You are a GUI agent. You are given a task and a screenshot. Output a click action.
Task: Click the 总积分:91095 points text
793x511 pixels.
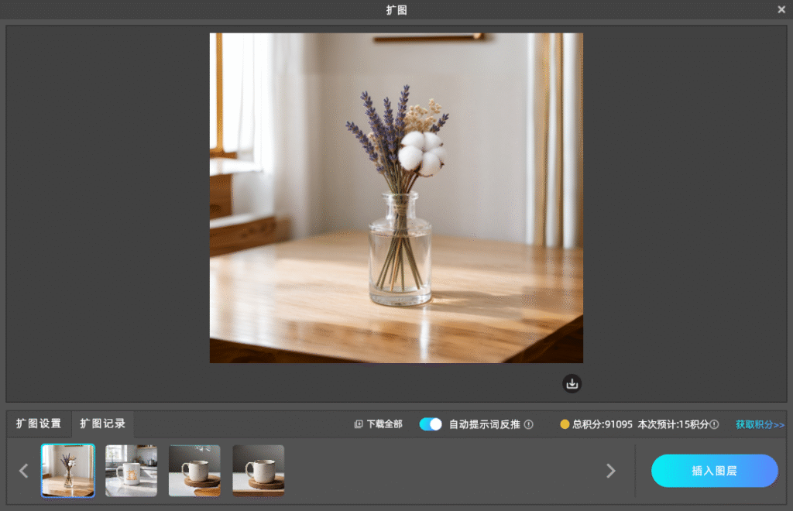(602, 424)
